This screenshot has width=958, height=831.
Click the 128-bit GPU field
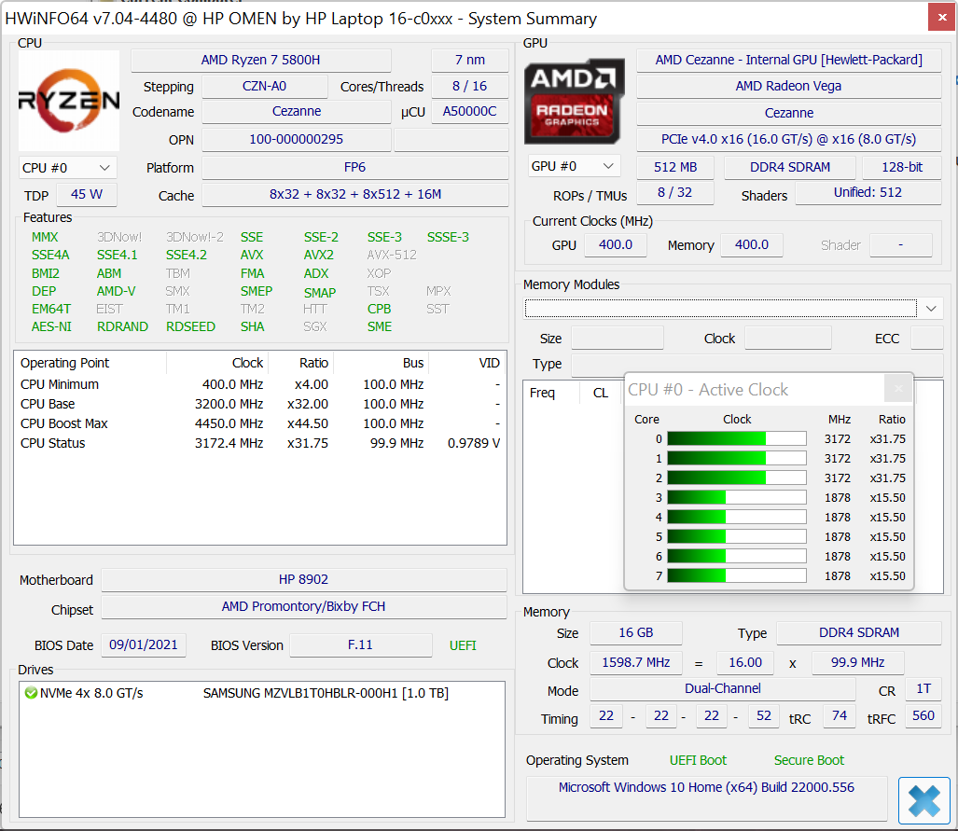coord(902,167)
